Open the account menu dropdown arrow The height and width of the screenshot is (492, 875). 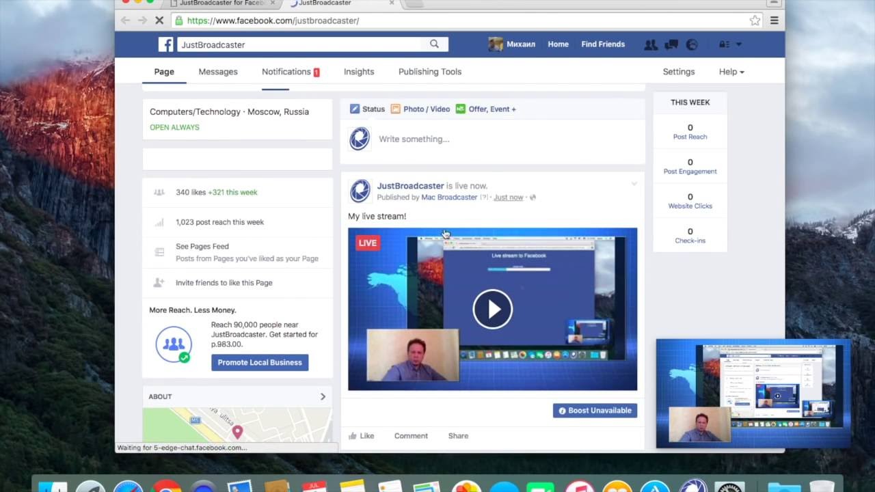738,44
